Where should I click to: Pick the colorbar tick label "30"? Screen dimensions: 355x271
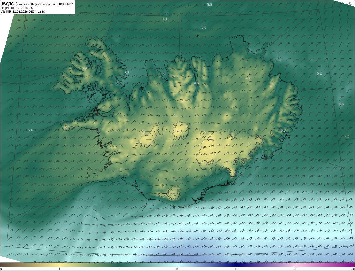click(x=296, y=269)
